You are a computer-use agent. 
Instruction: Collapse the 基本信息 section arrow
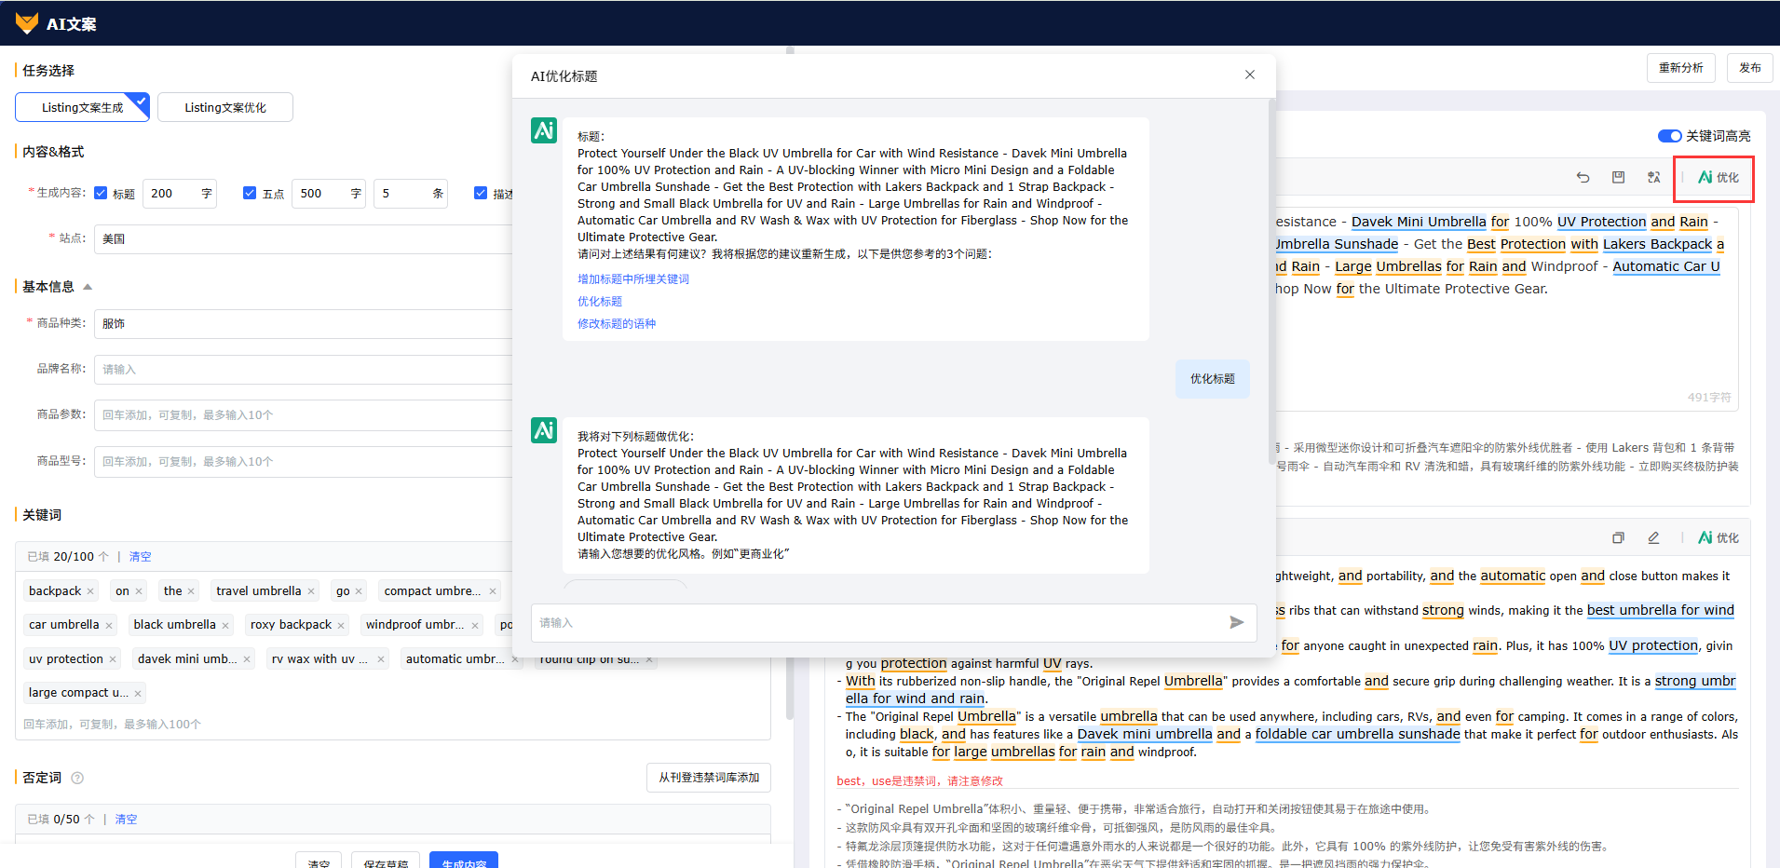click(88, 287)
